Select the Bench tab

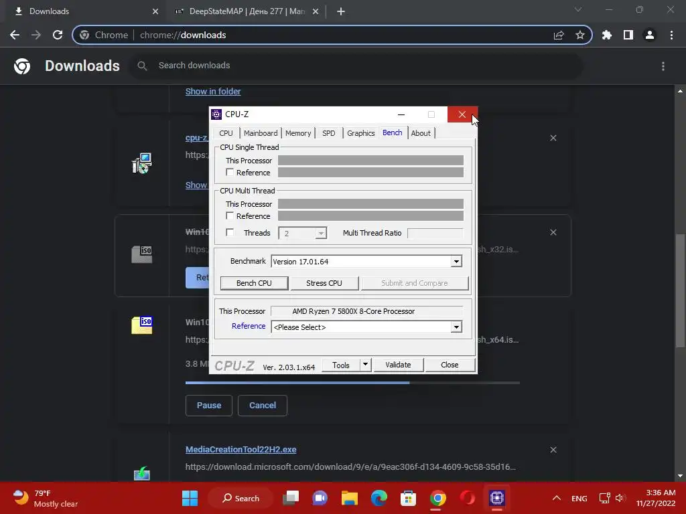[392, 133]
